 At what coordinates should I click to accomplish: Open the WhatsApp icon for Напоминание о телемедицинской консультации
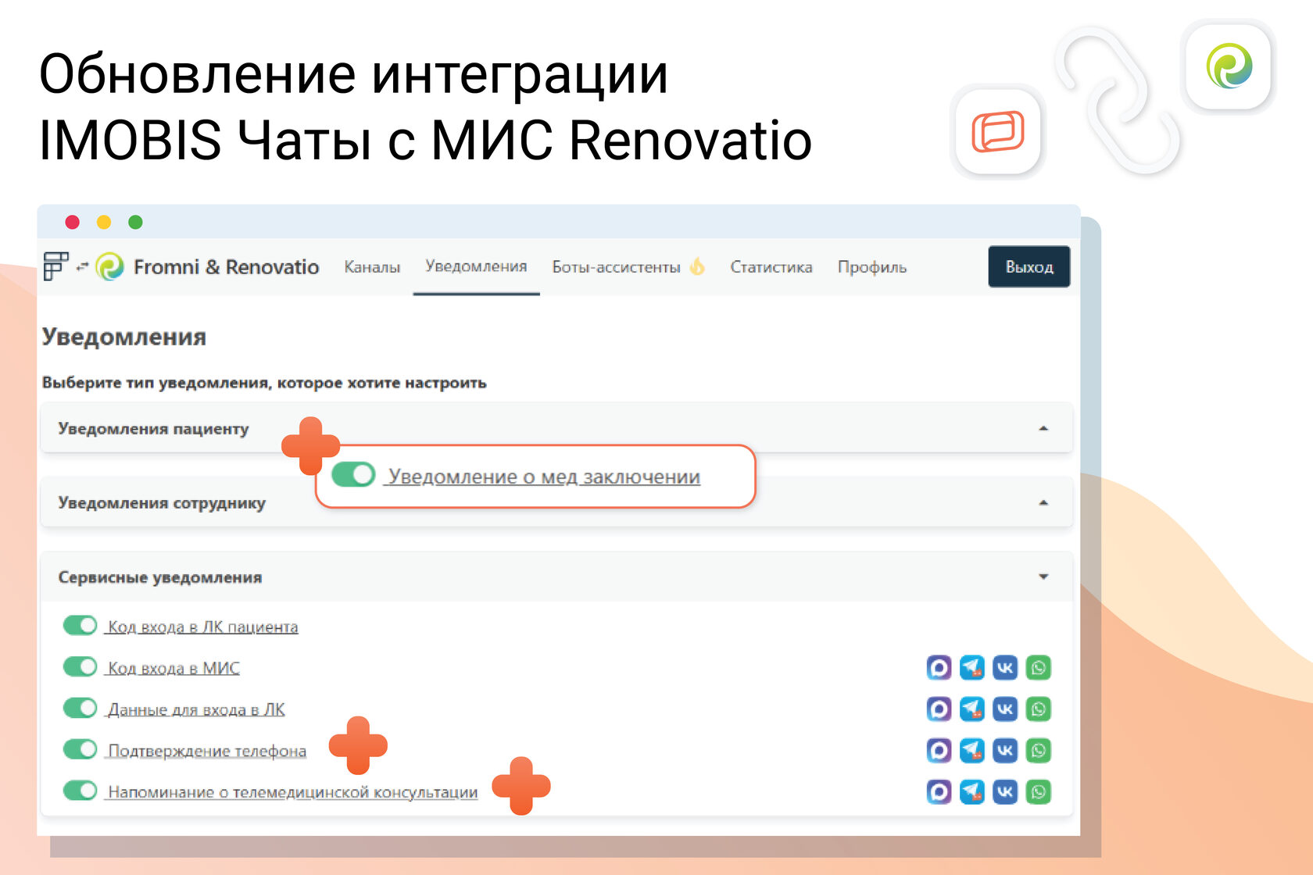[1039, 791]
